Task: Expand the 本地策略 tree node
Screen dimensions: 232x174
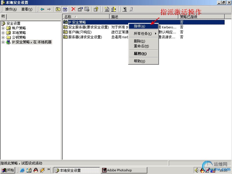Action: pos(3,33)
